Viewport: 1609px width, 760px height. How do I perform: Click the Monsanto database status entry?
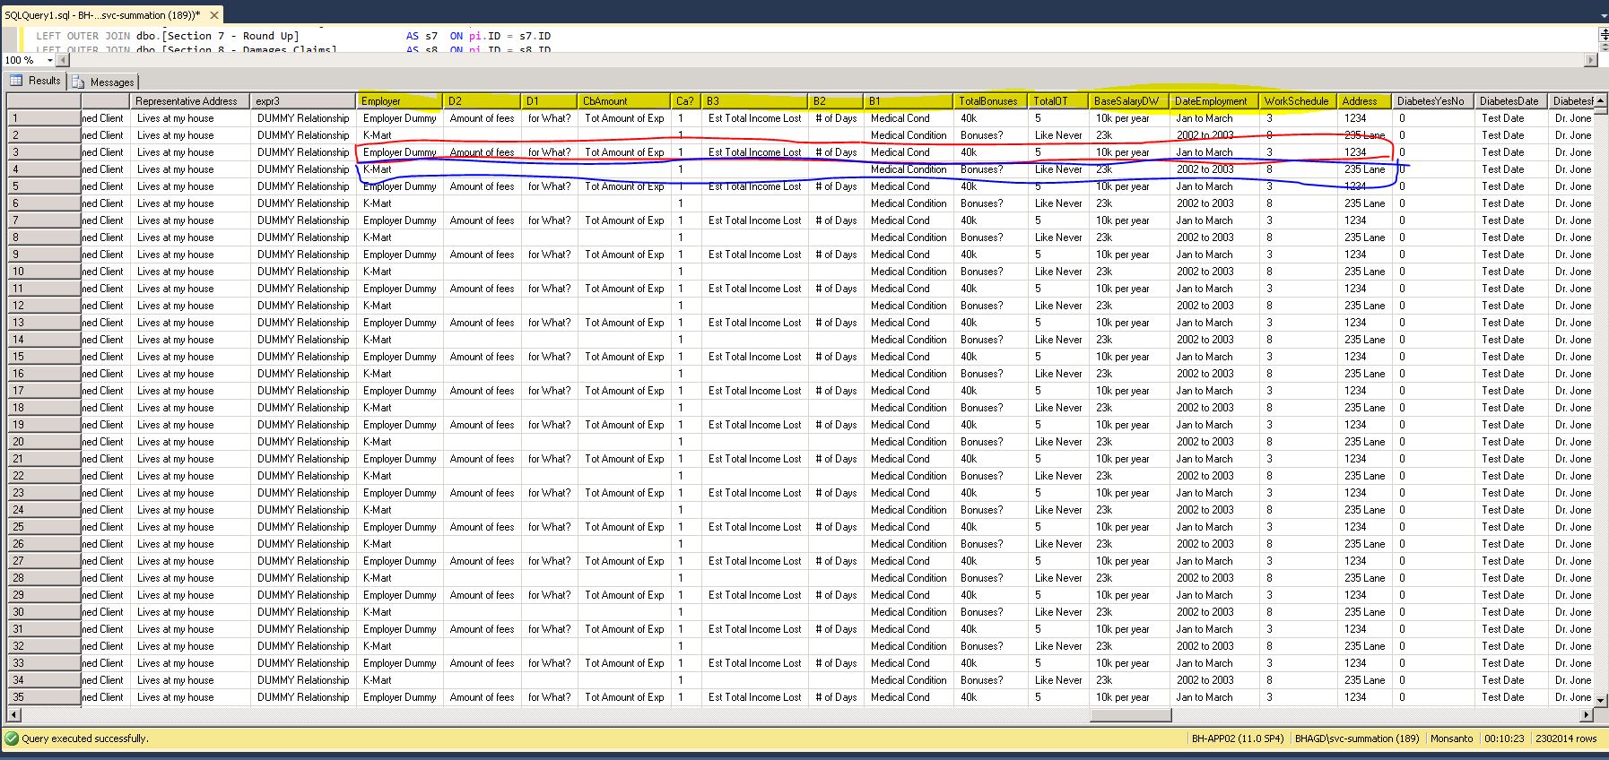1451,738
